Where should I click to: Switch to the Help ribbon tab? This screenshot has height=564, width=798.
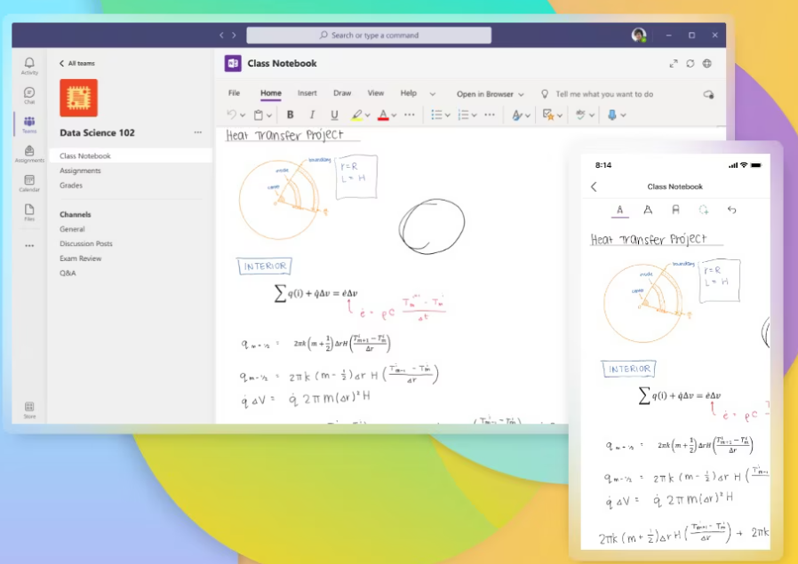click(408, 93)
